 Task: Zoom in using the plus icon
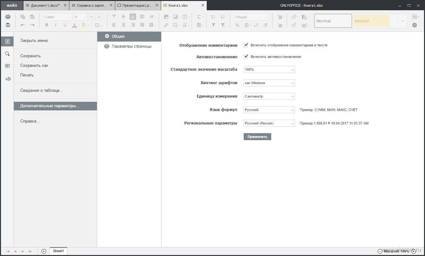click(413, 251)
